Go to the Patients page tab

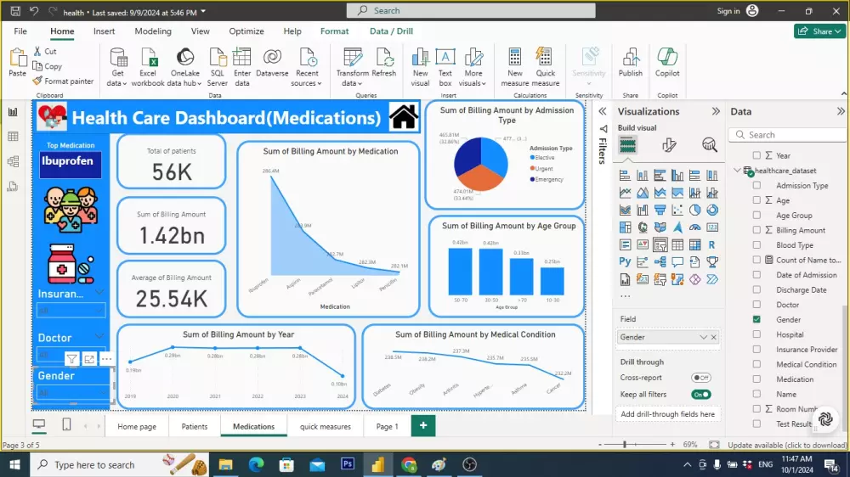194,426
